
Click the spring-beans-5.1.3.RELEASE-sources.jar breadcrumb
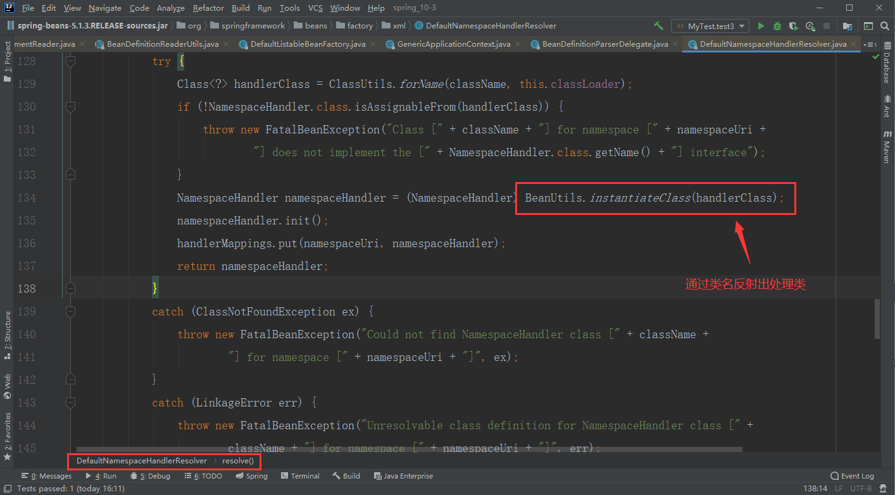[x=87, y=26]
